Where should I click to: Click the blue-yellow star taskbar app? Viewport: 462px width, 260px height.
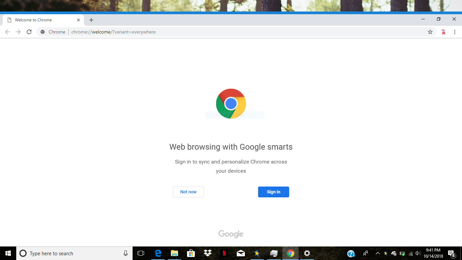257,253
